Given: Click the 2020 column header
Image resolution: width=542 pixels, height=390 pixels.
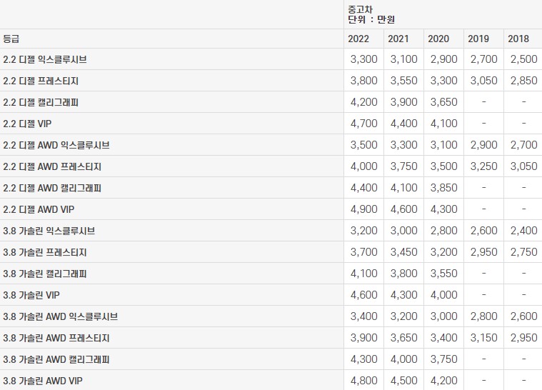Looking at the screenshot, I should click(x=438, y=39).
